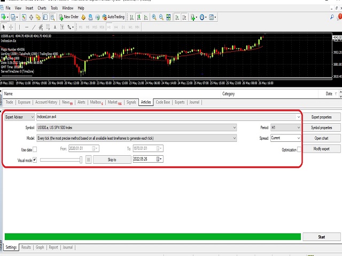Open the search magnifier icon at top right
342x256 pixels.
[x=332, y=17]
